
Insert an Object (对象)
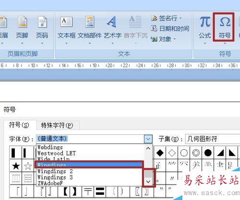pyautogui.click(x=163, y=39)
